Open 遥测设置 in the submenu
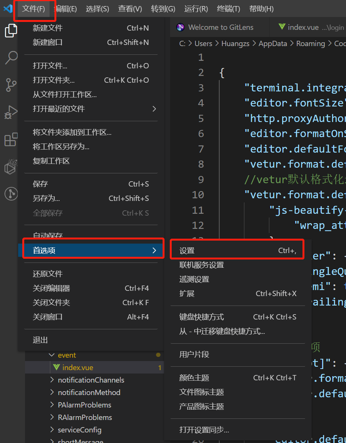Viewport: 346px width, 443px height. pyautogui.click(x=238, y=279)
